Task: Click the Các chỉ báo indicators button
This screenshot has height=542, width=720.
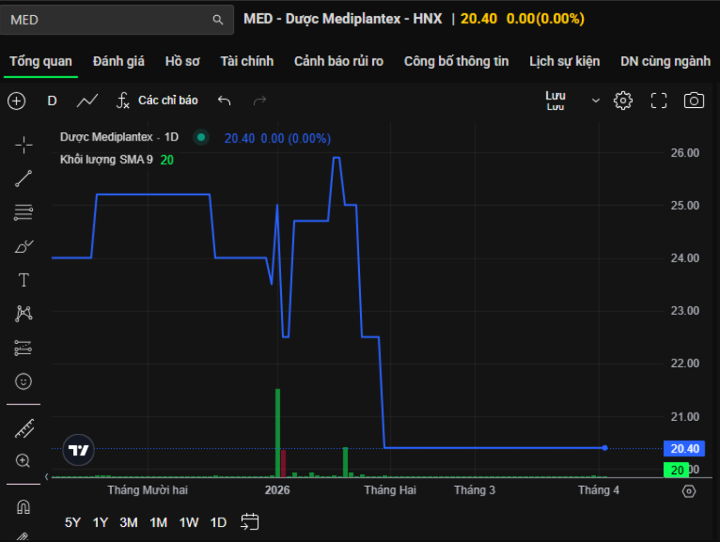Action: point(157,101)
